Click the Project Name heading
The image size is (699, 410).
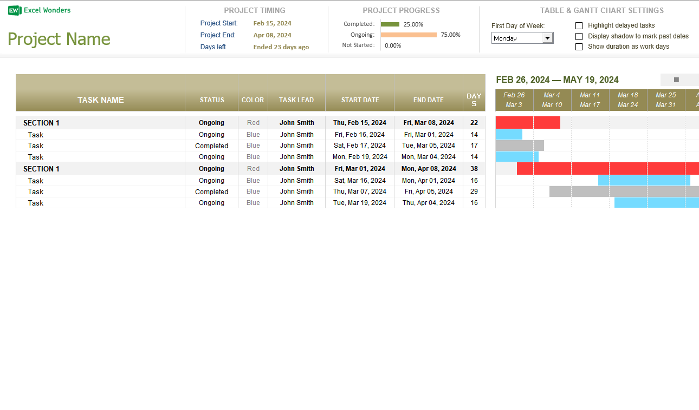[x=59, y=39]
